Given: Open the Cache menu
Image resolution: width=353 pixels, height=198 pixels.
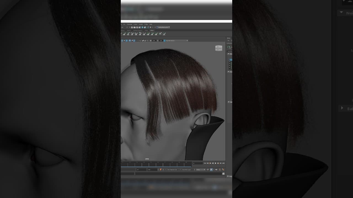Looking at the screenshot, I should pyautogui.click(x=135, y=24).
